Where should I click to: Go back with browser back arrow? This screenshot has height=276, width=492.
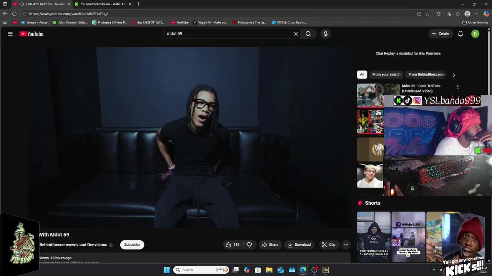[x=5, y=14]
